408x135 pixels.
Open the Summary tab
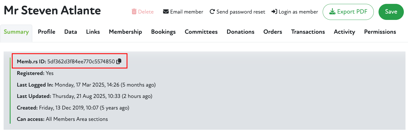16,32
